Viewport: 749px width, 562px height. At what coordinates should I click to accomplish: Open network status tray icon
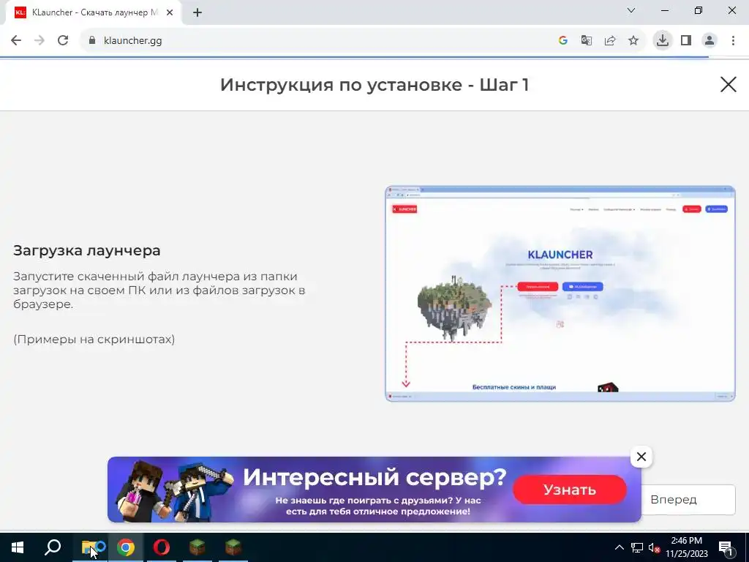637,547
